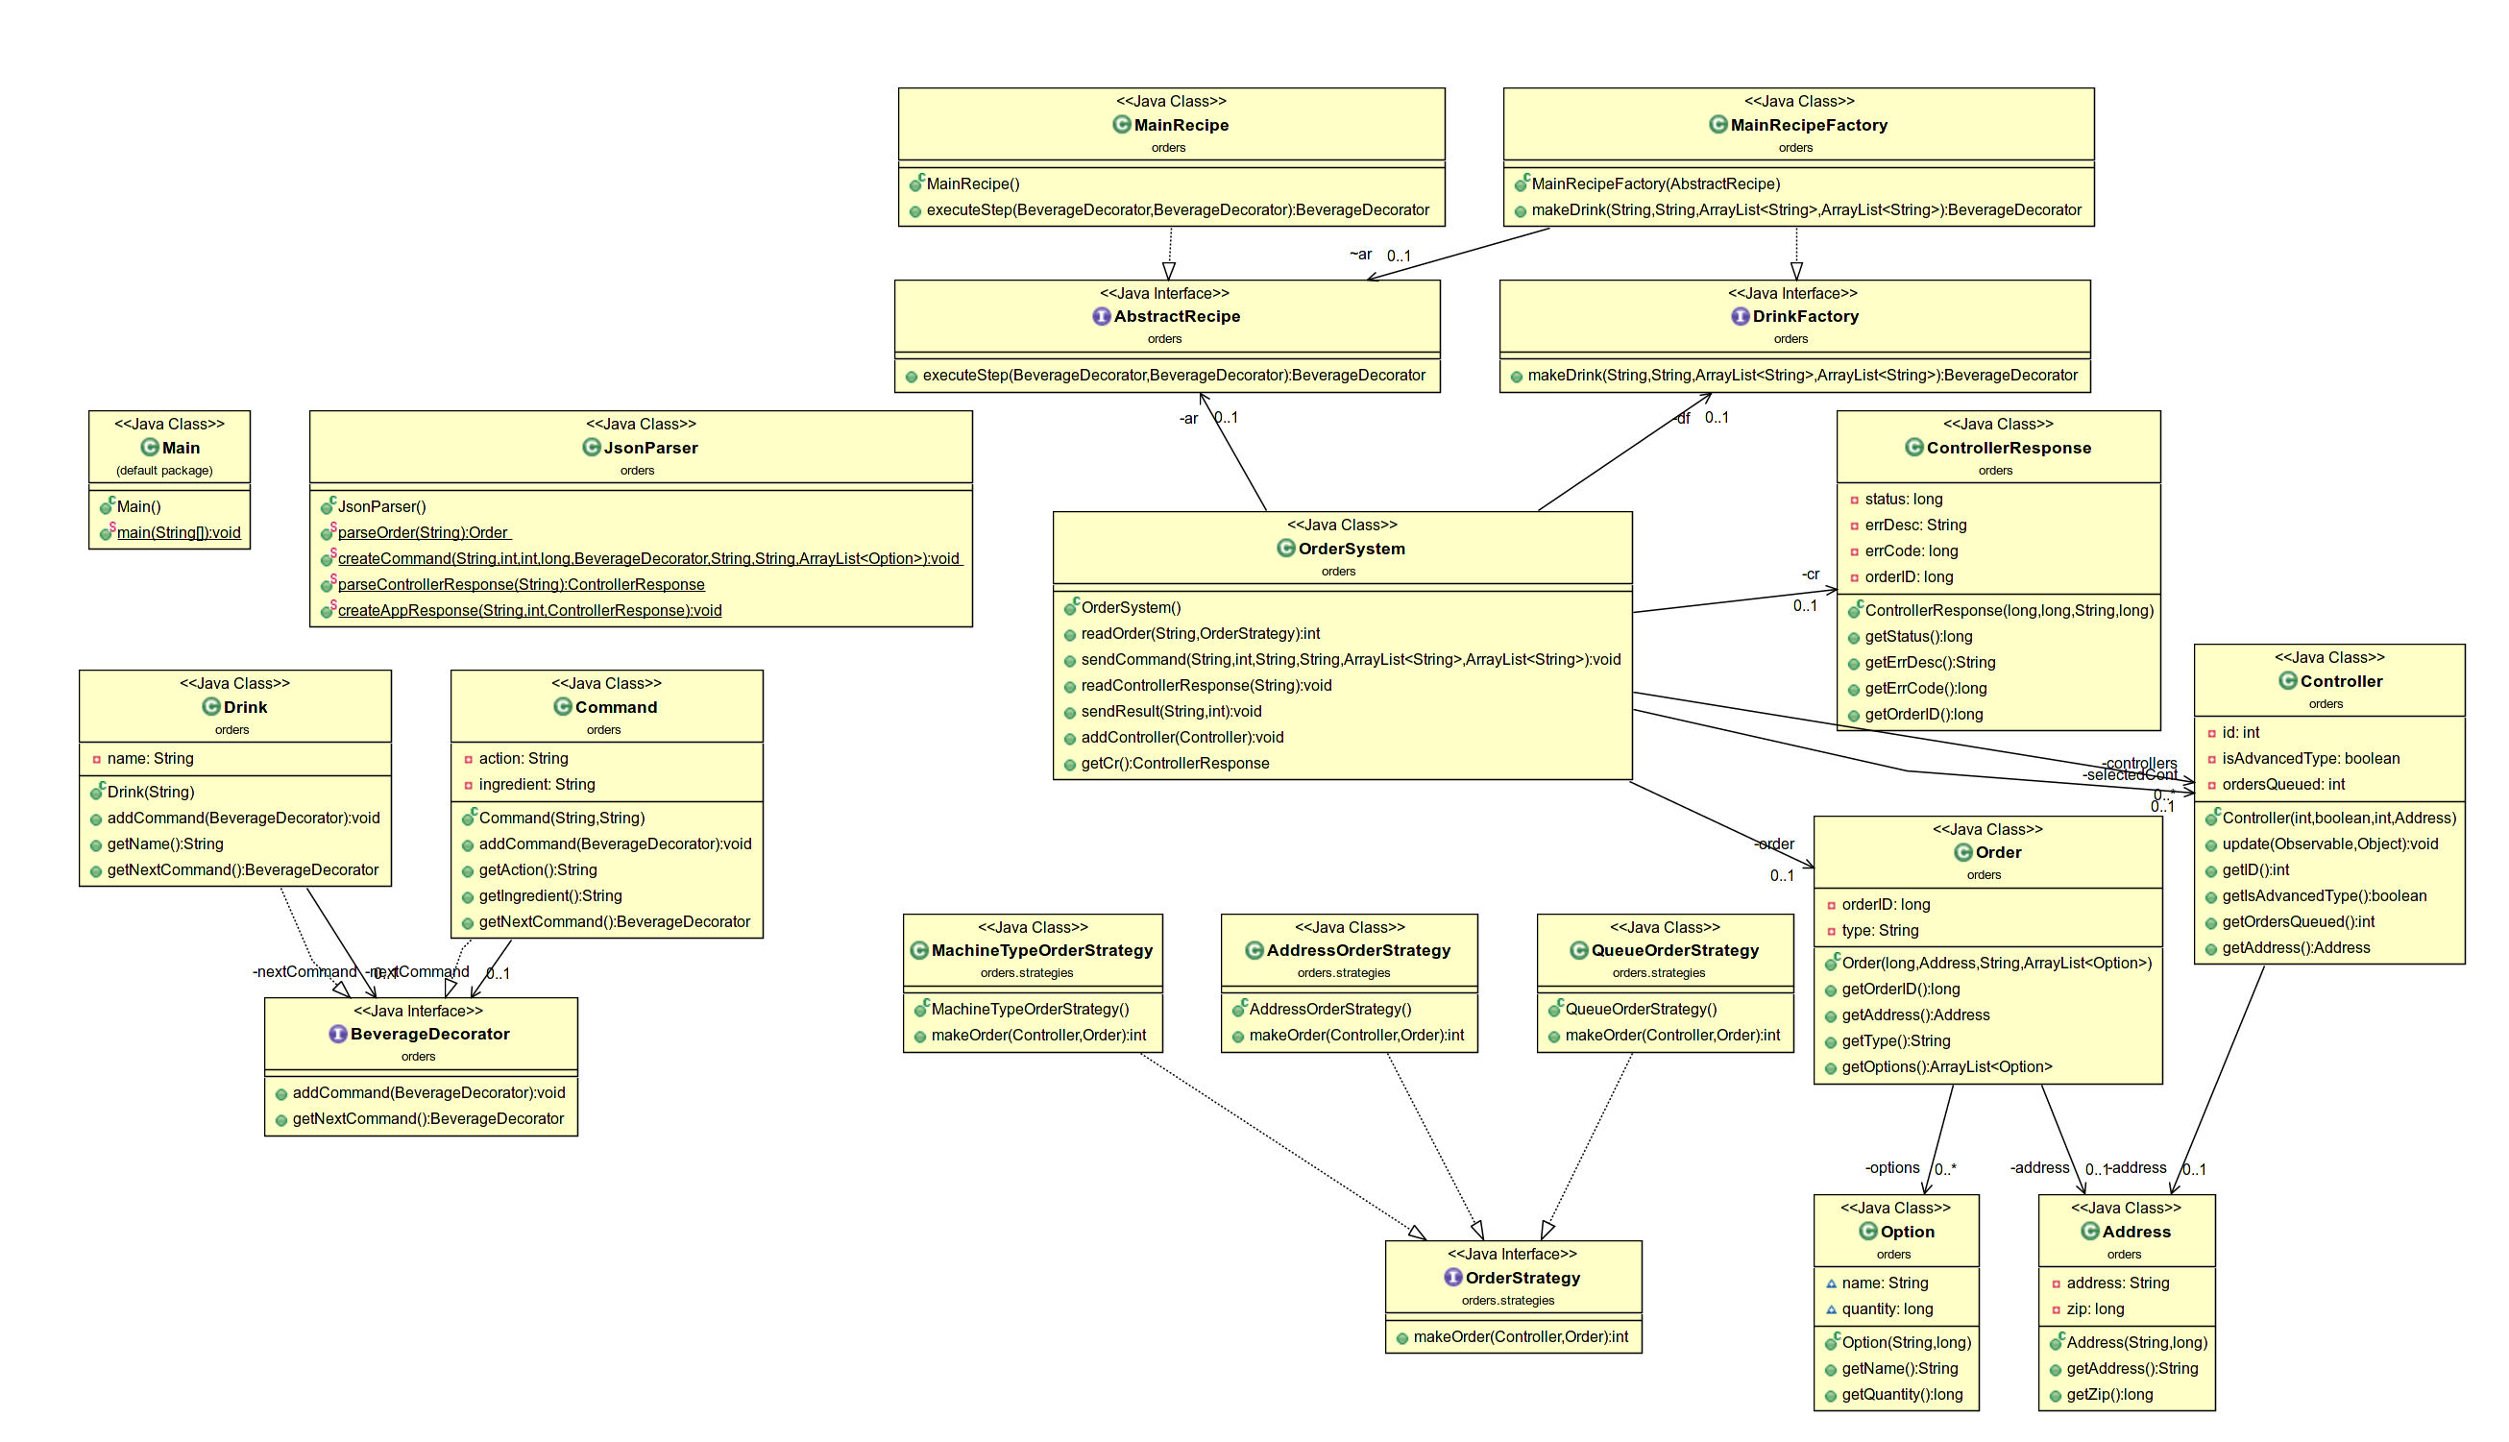Select makeOrder method in QueueOrderStrategy
2509x1442 pixels.
coord(1672,1035)
